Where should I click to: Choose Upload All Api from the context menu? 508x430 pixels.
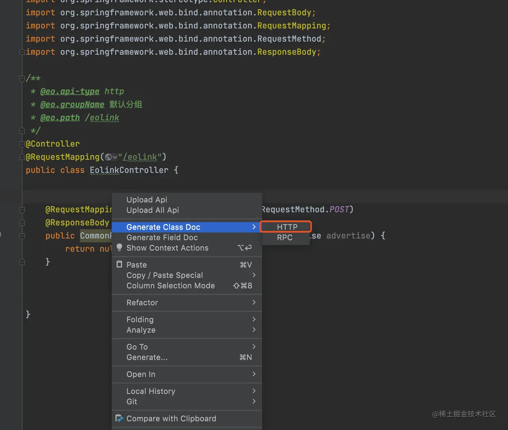tap(187, 210)
